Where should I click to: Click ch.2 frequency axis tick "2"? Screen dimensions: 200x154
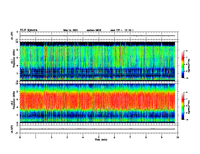pyautogui.click(x=18, y=115)
